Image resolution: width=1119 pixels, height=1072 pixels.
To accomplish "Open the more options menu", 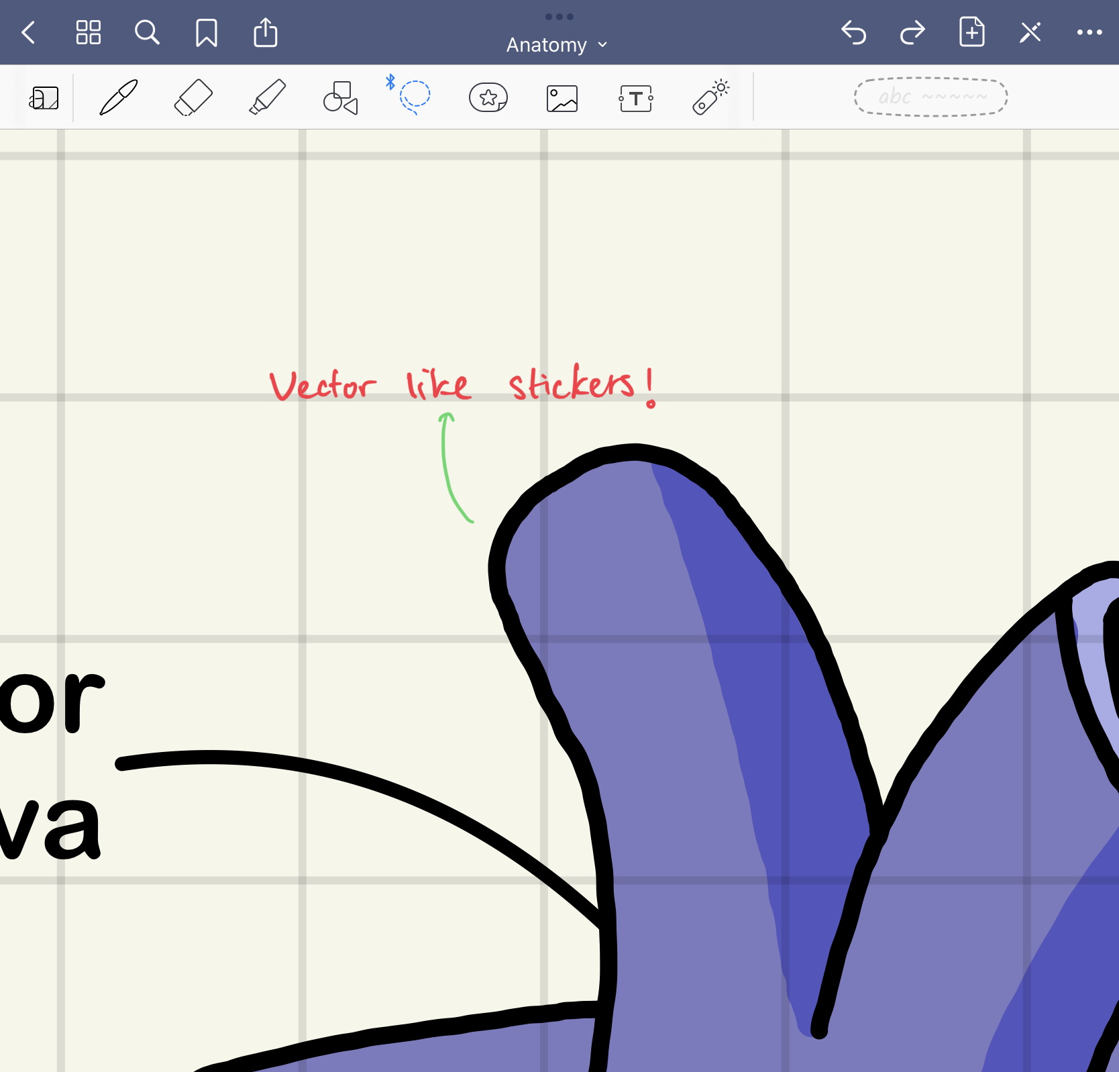I will (1089, 32).
